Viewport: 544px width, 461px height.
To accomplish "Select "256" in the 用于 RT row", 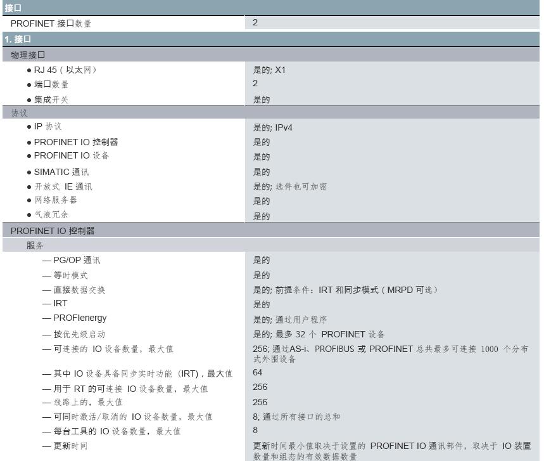I will point(260,387).
